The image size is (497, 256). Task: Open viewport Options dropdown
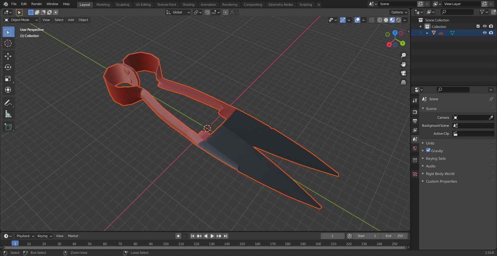pyautogui.click(x=399, y=12)
